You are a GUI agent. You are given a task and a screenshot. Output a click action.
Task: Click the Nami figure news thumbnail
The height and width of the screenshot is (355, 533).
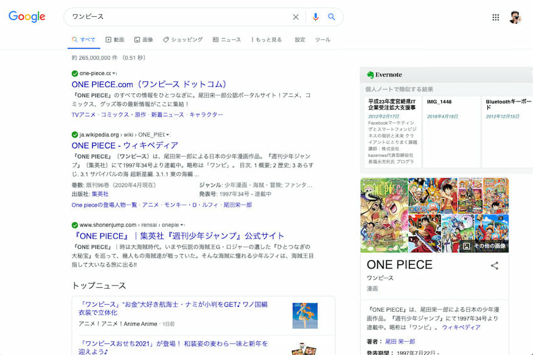305,316
